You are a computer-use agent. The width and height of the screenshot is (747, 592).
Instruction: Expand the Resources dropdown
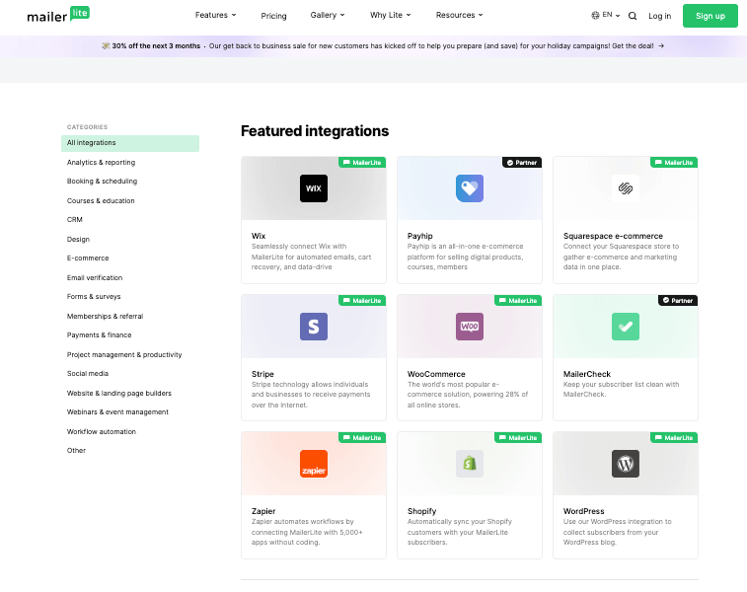(459, 15)
